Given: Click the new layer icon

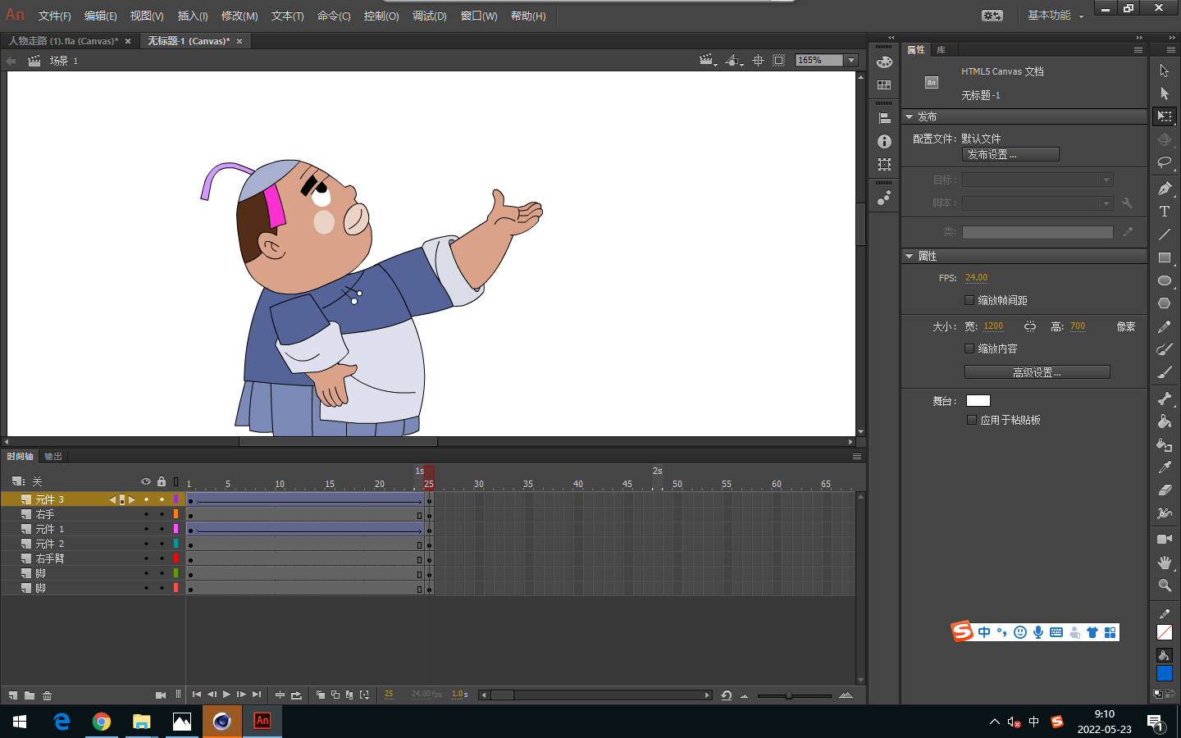Looking at the screenshot, I should (13, 695).
